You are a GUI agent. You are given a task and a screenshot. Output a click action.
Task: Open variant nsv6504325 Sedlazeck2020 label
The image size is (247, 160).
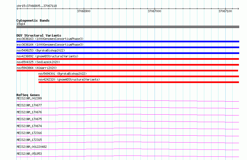click(38, 62)
